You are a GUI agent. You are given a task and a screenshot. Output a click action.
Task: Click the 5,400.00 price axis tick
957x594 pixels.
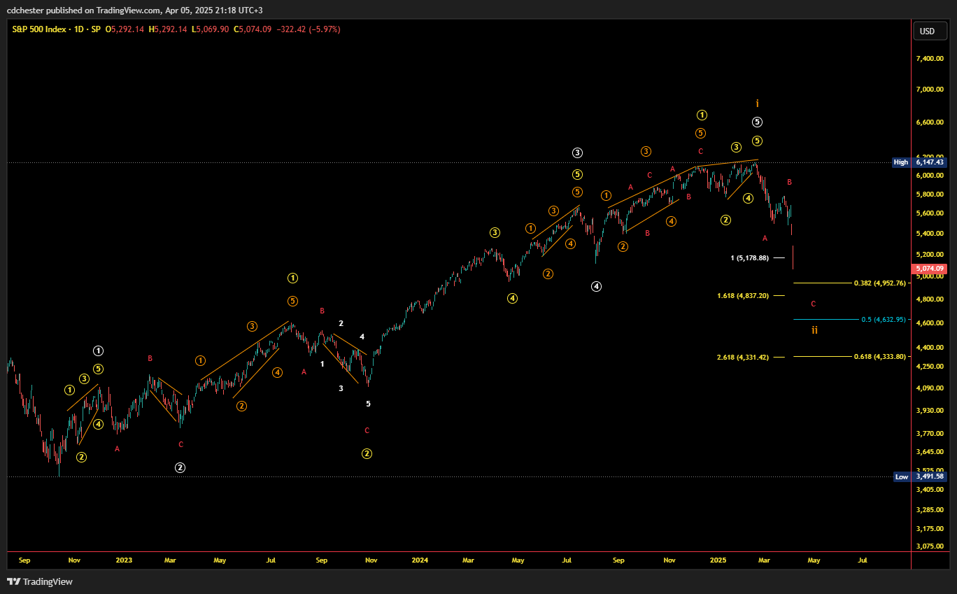pos(929,234)
